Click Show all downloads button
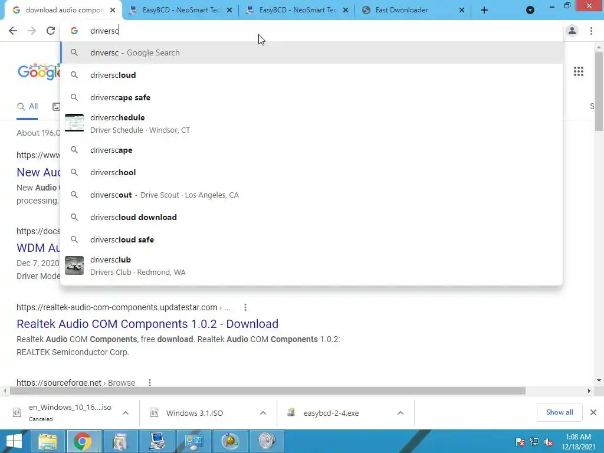 [559, 412]
